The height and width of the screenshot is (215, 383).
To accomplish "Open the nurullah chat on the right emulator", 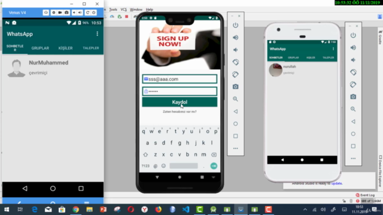I will pos(302,69).
